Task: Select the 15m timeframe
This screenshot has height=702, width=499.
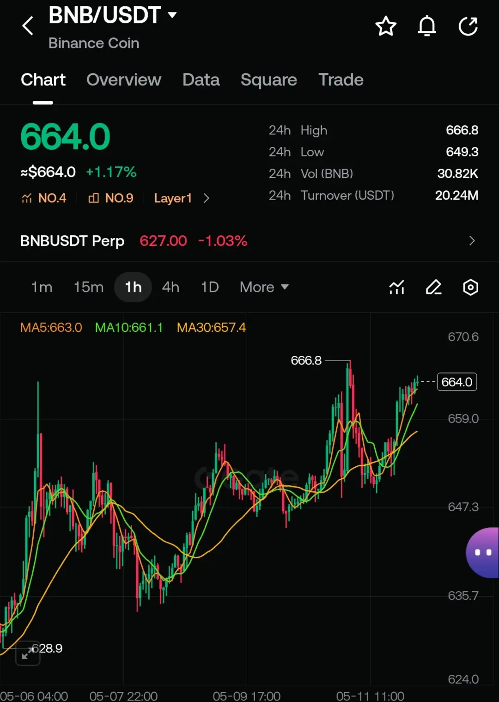Action: tap(89, 287)
